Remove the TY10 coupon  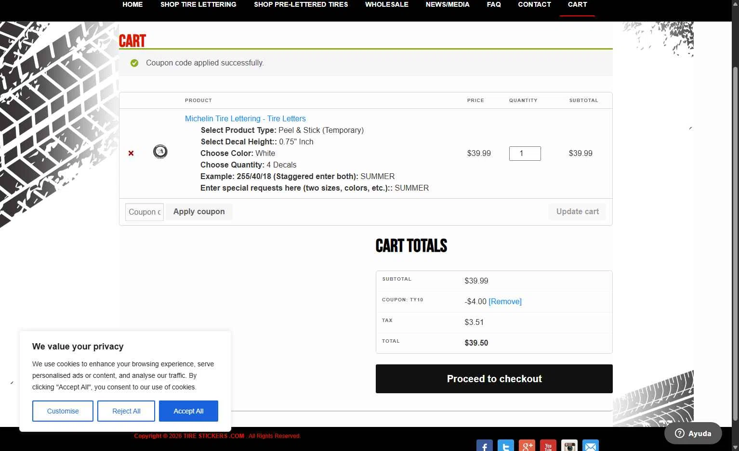tap(505, 301)
